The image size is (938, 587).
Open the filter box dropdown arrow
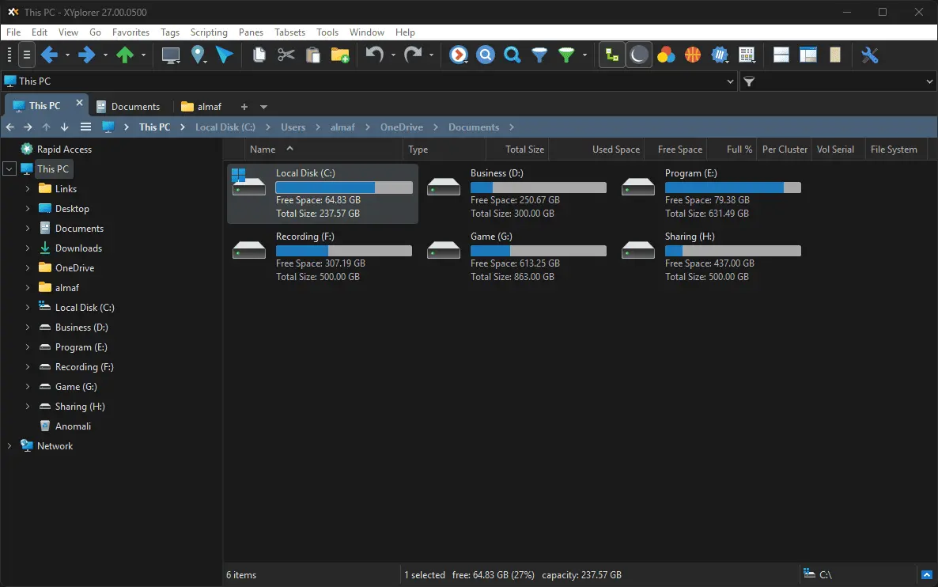click(929, 81)
